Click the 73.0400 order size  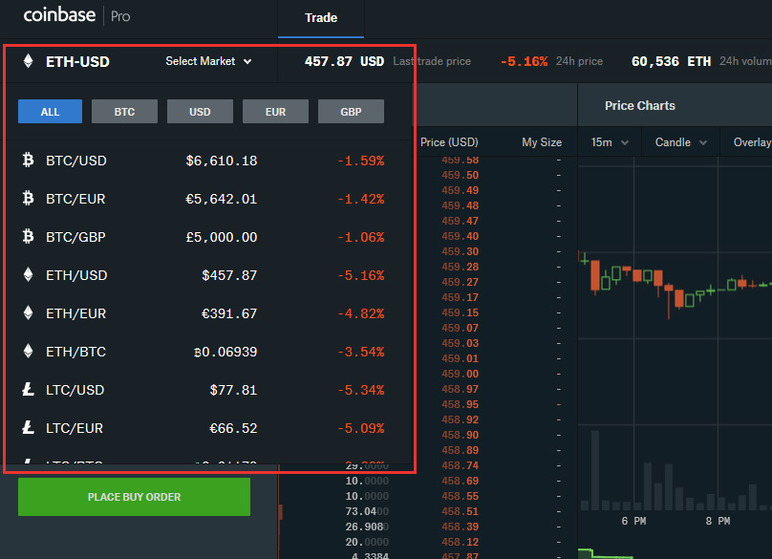click(367, 511)
